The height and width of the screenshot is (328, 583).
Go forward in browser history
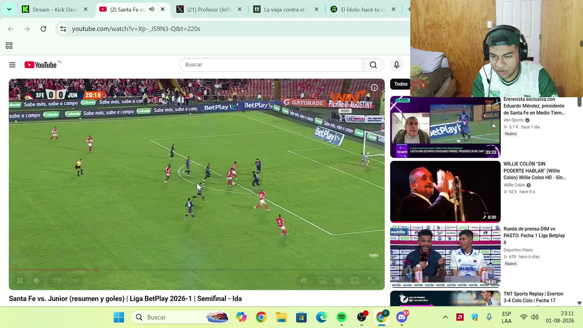point(27,29)
